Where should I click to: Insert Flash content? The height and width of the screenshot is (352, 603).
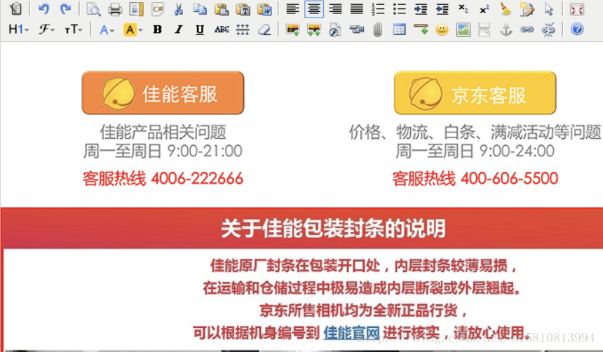(x=335, y=29)
